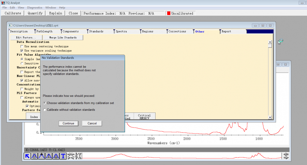This screenshot has height=165, width=307.
Task: Click the Index column header
Action: coord(34,117)
